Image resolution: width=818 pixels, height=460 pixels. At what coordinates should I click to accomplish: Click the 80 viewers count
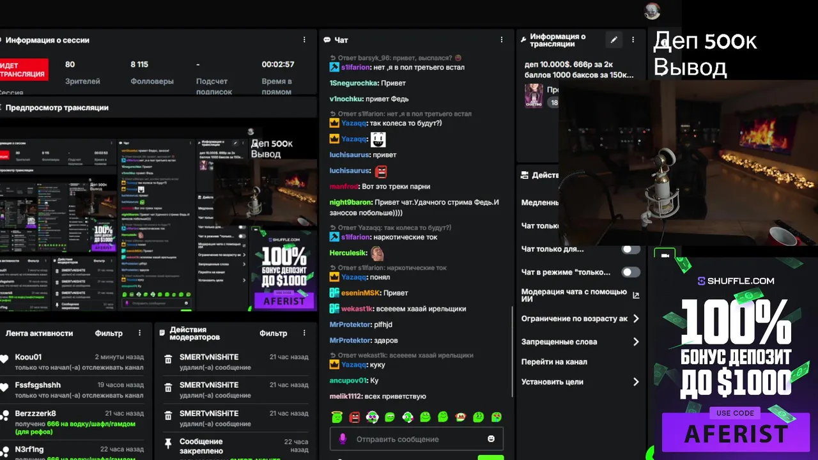[70, 65]
